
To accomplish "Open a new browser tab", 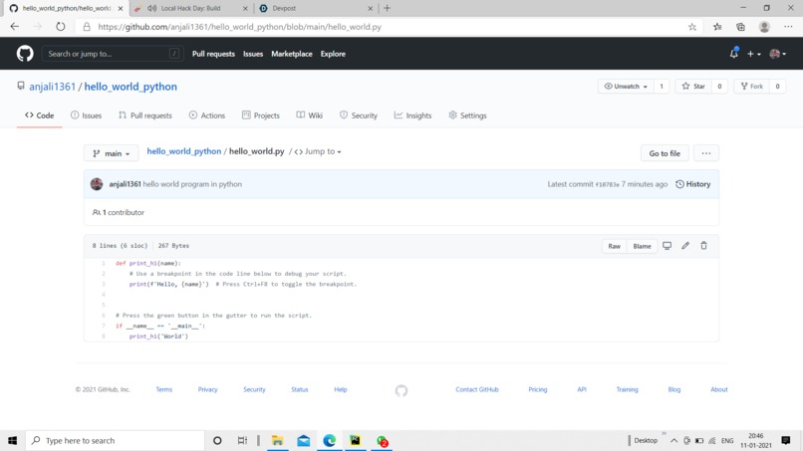I will [388, 8].
